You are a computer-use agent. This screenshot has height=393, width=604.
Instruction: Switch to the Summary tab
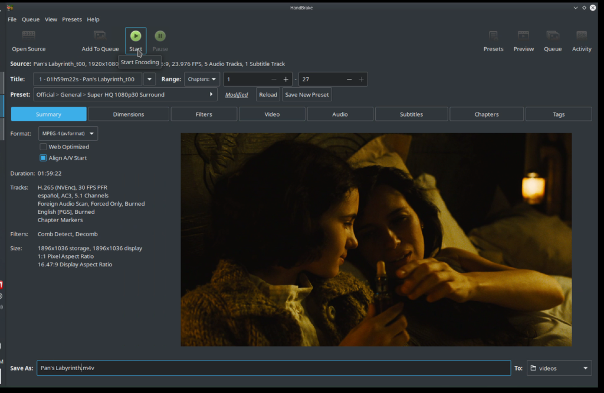pyautogui.click(x=48, y=114)
